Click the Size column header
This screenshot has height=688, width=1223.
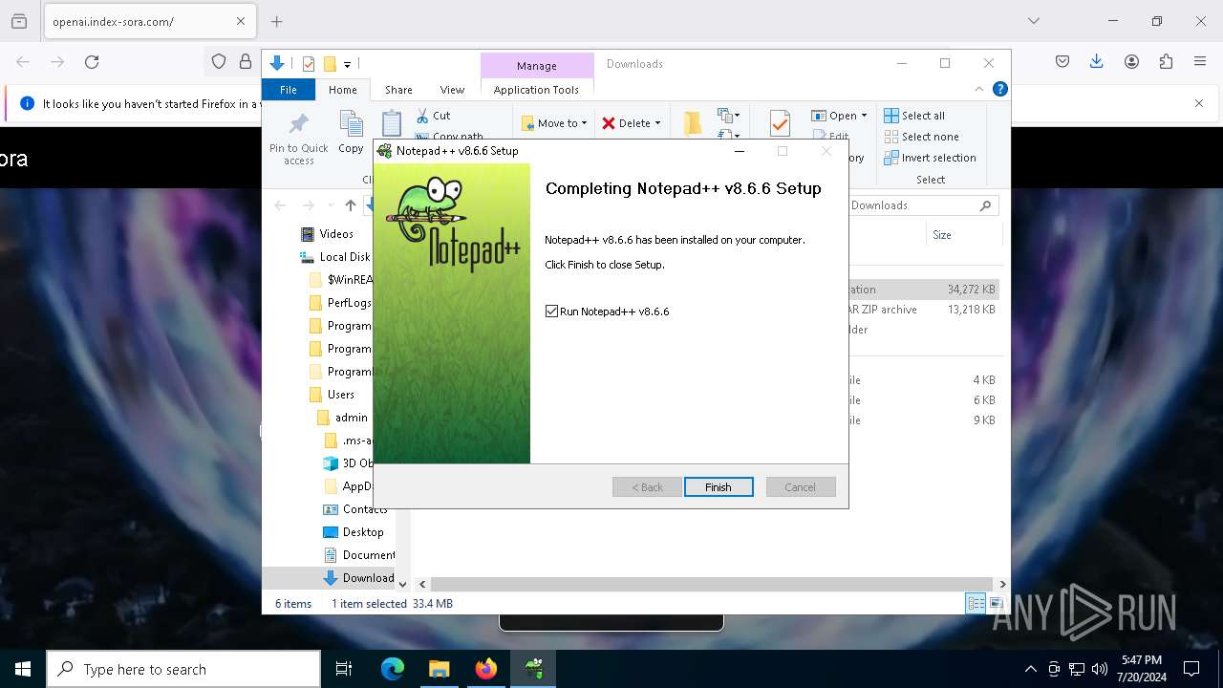coord(963,235)
